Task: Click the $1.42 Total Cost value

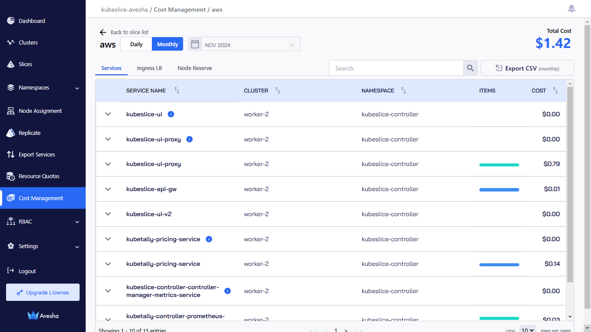Action: click(x=553, y=43)
